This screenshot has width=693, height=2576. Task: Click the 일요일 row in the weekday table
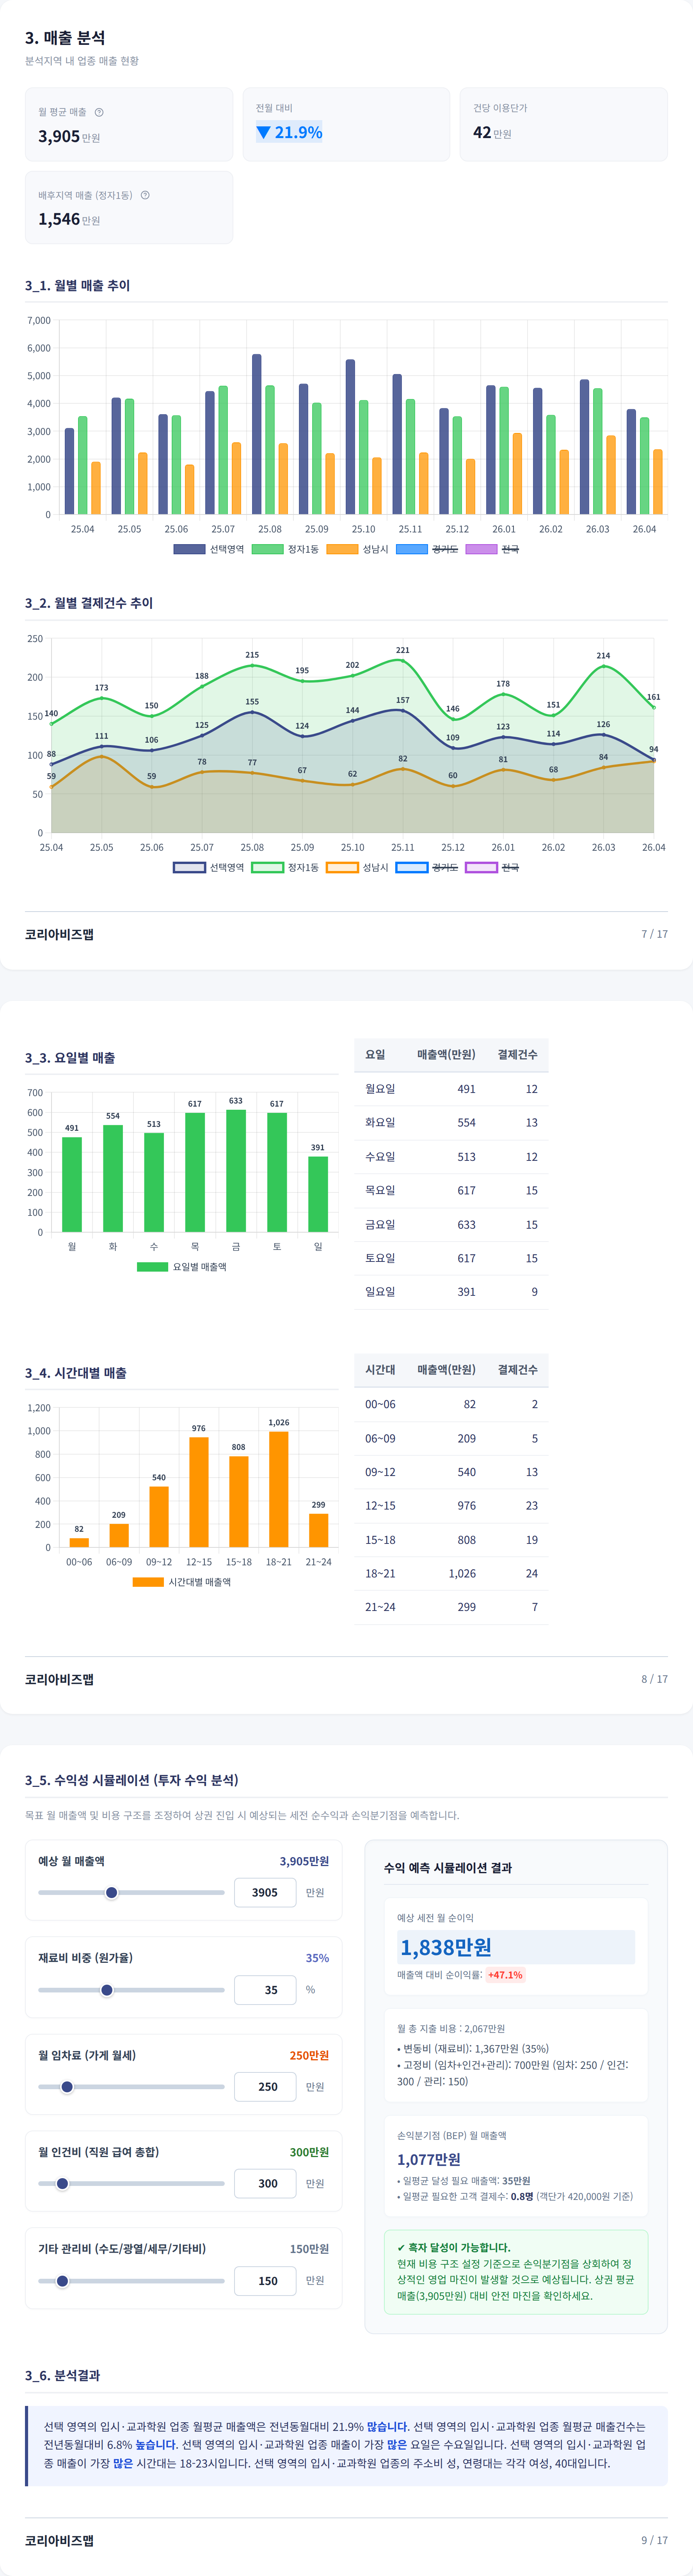451,1291
